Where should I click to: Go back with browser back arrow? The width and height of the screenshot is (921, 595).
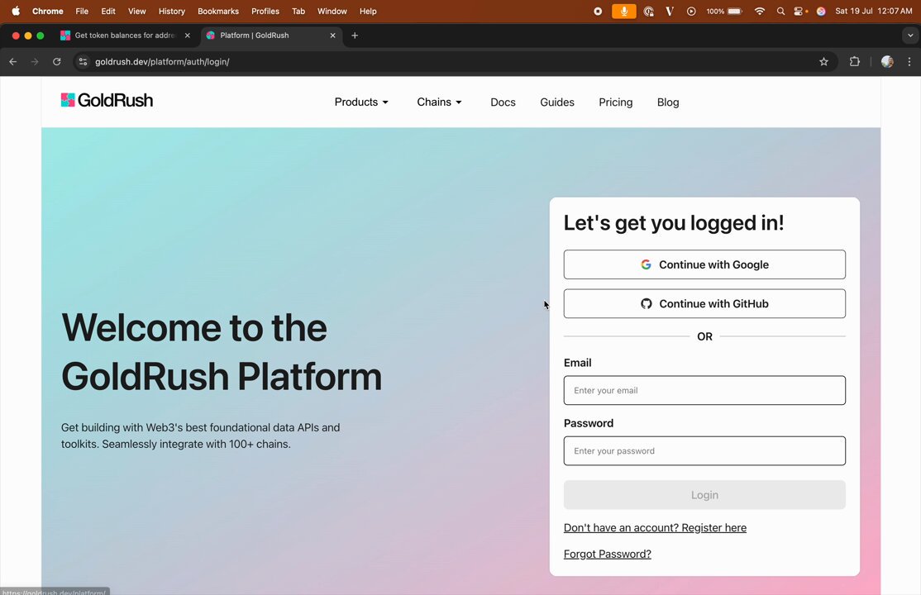(x=13, y=62)
